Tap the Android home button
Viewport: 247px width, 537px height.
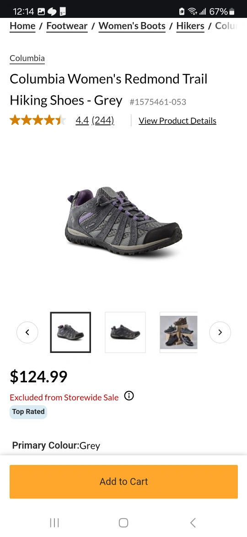[123, 523]
